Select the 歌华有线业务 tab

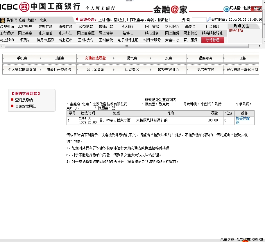pos(169,69)
